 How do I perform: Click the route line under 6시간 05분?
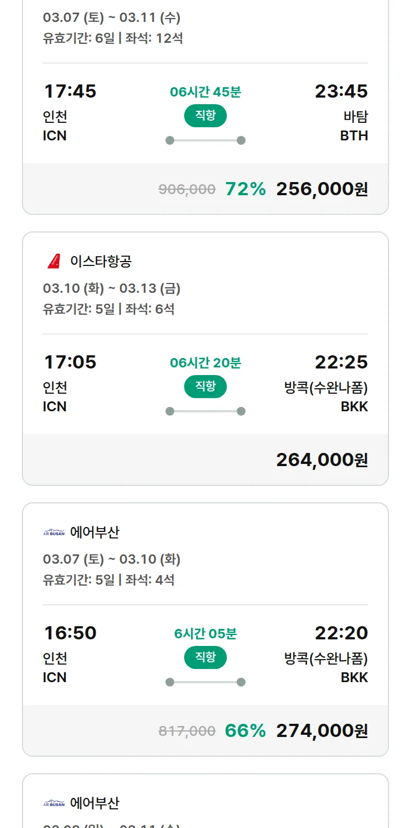206,682
